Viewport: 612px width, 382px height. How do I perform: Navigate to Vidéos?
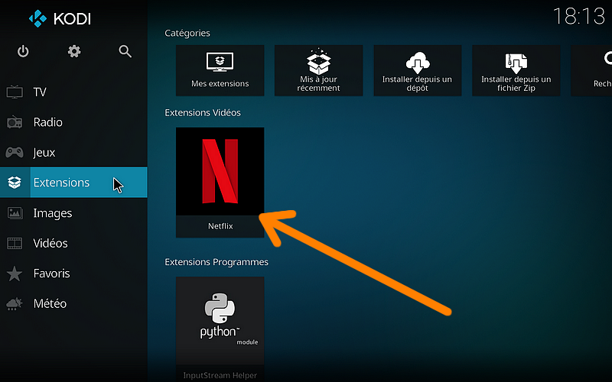73,243
